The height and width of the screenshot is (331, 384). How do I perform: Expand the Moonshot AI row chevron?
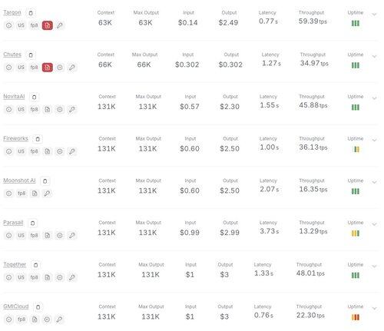pos(374,182)
